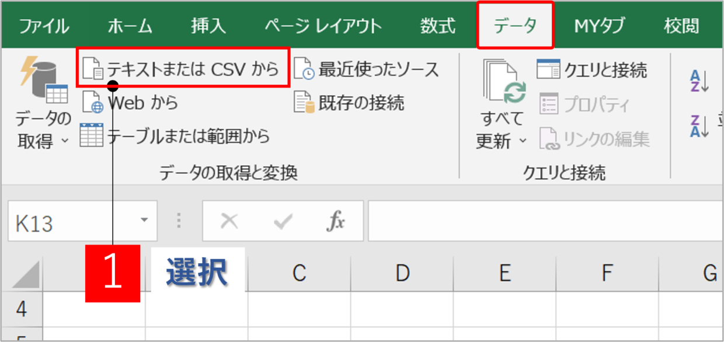724x342 pixels.
Task: Click the Web から label
Action: pyautogui.click(x=143, y=103)
